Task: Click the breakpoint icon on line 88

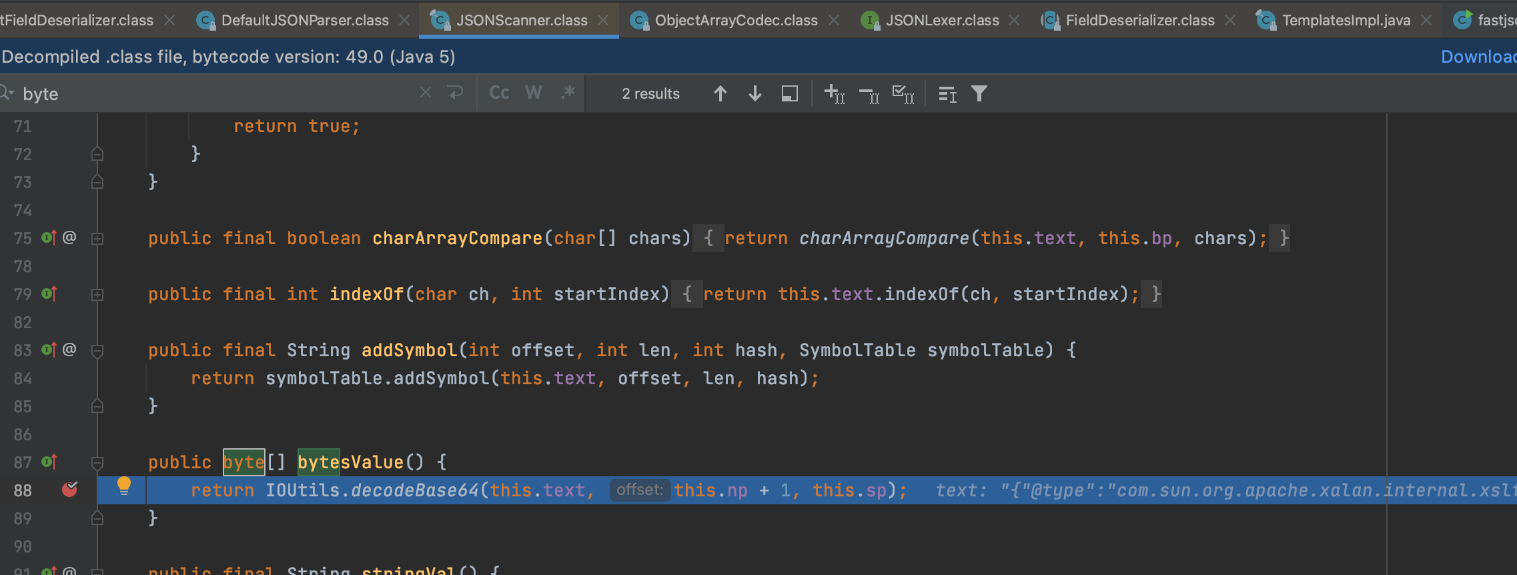Action: tap(69, 490)
